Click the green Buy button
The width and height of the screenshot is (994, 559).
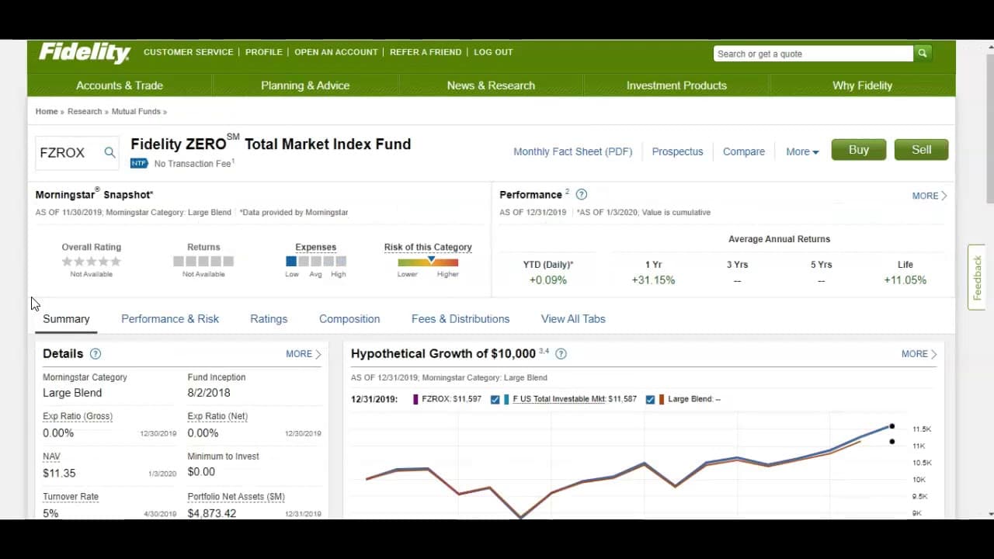tap(859, 150)
